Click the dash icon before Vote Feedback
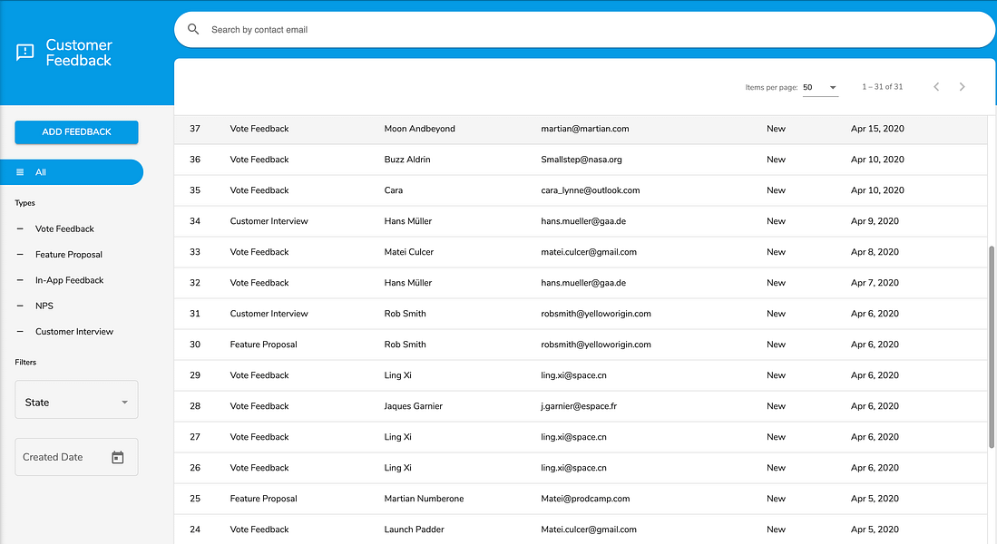This screenshot has width=997, height=544. pyautogui.click(x=20, y=228)
